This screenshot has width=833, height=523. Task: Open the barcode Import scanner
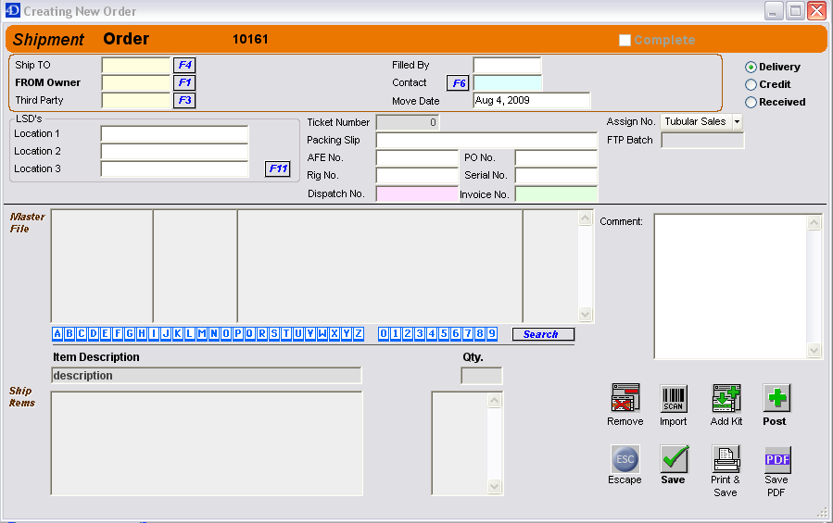pyautogui.click(x=673, y=398)
